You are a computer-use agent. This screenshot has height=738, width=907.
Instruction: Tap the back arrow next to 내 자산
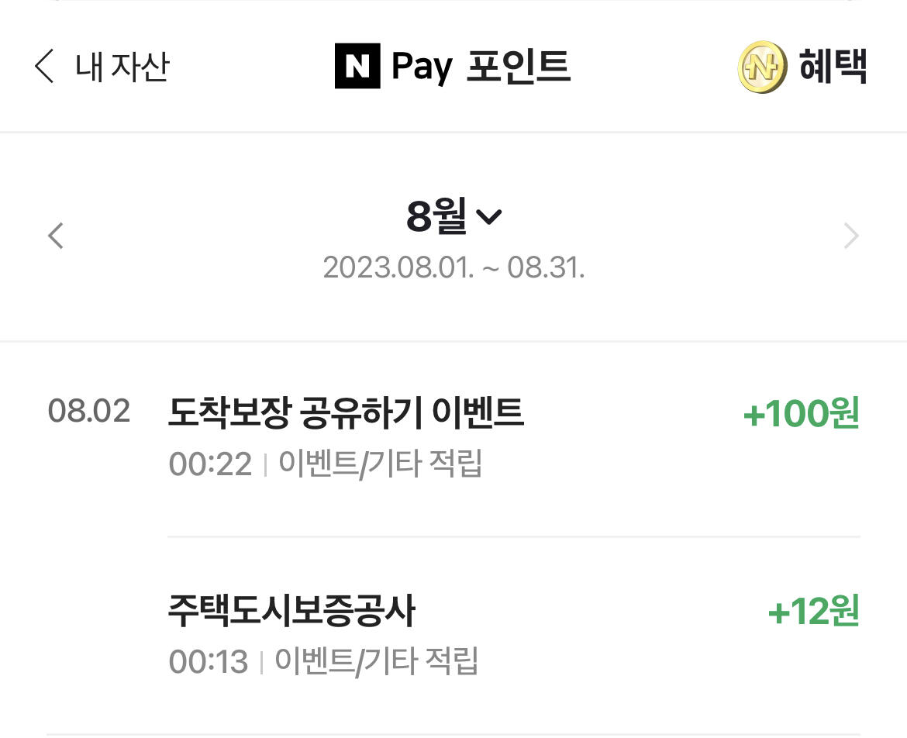(x=44, y=66)
